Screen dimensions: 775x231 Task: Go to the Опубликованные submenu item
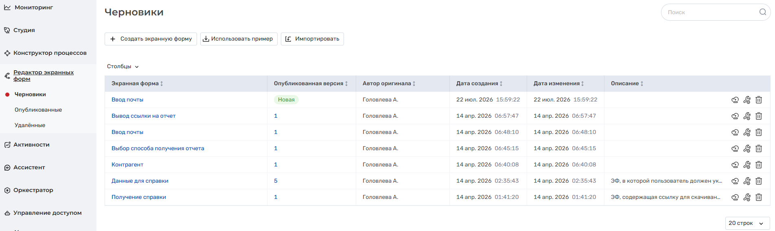pos(38,110)
